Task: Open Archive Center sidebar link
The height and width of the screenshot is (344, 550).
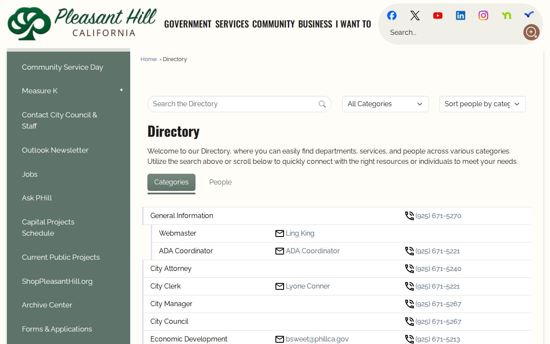Action: pos(47,305)
